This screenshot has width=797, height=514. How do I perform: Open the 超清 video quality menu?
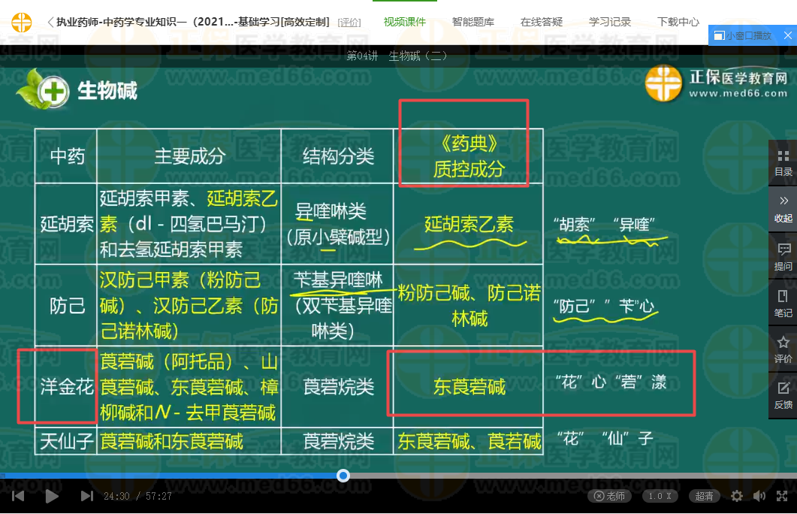point(705,496)
